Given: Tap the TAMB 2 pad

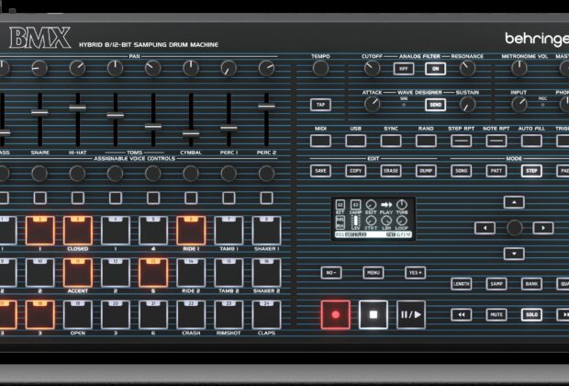Looking at the screenshot, I should 229,273.
